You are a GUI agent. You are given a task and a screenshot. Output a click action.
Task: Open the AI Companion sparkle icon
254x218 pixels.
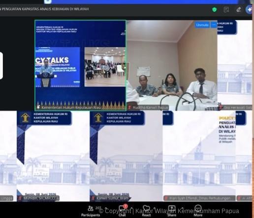tap(250, 9)
